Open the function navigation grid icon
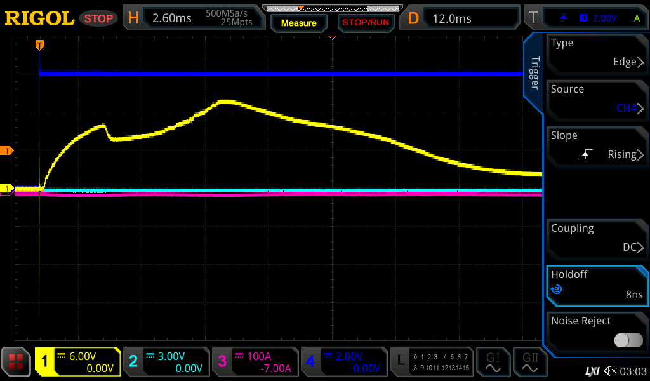 click(x=17, y=362)
